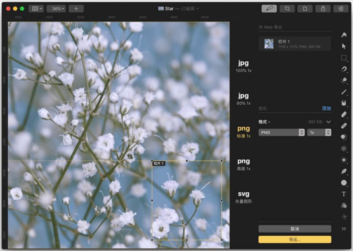Click the Share icon in title bar
Viewport: 353px width, 251px height.
323,9
